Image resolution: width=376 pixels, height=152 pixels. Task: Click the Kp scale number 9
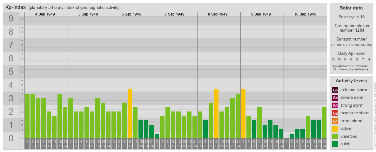[x=11, y=19]
